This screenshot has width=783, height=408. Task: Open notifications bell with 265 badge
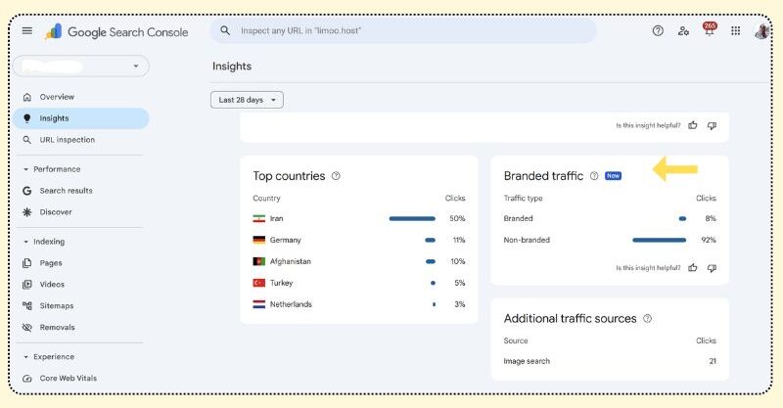pyautogui.click(x=710, y=30)
